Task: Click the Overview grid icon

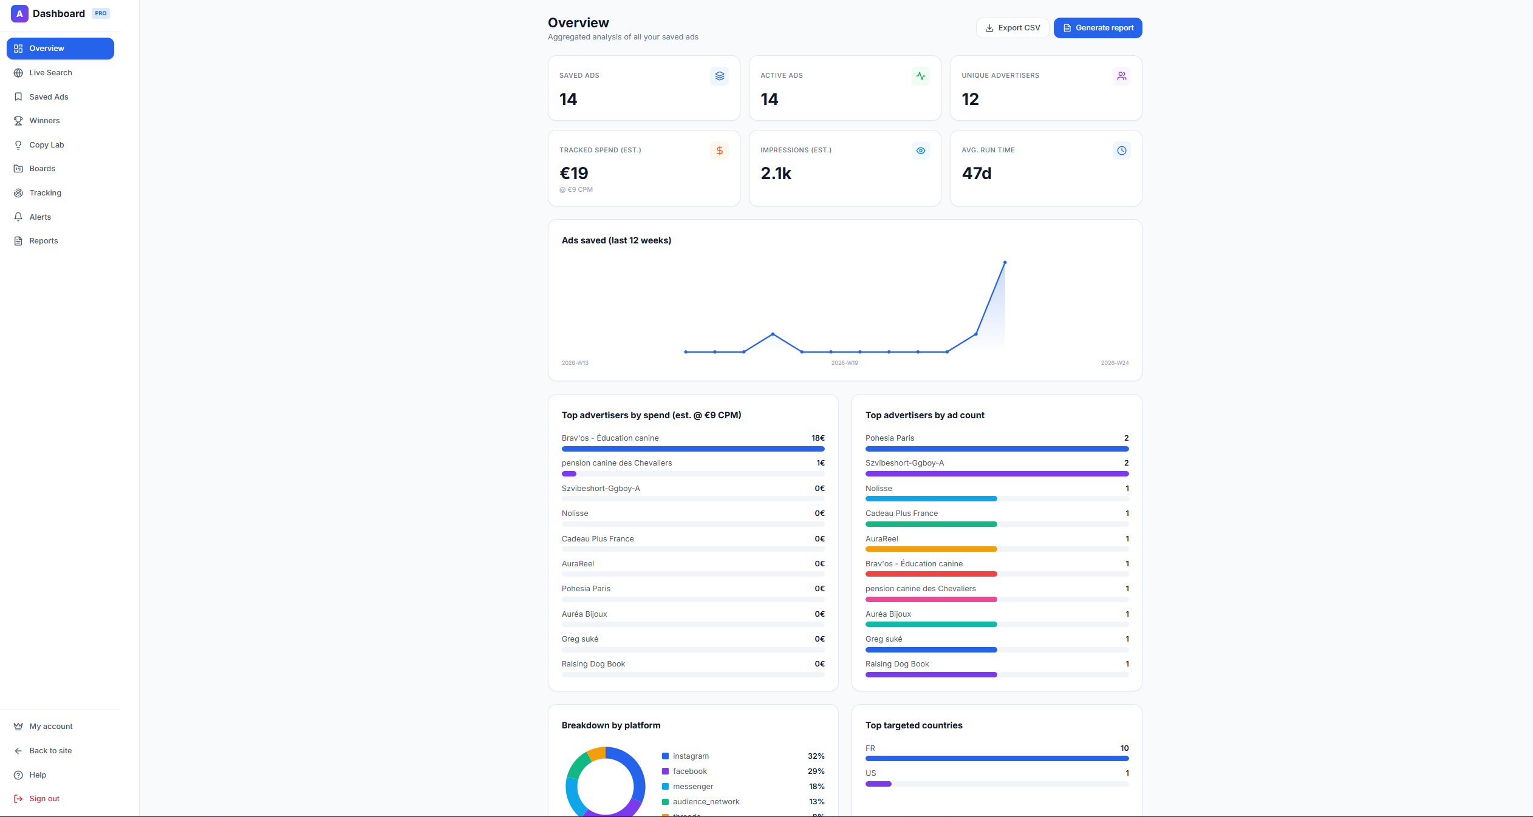Action: (x=18, y=49)
